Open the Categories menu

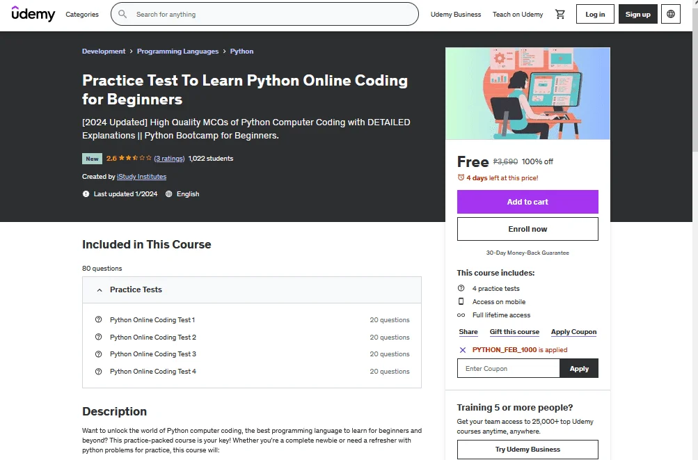coord(82,14)
